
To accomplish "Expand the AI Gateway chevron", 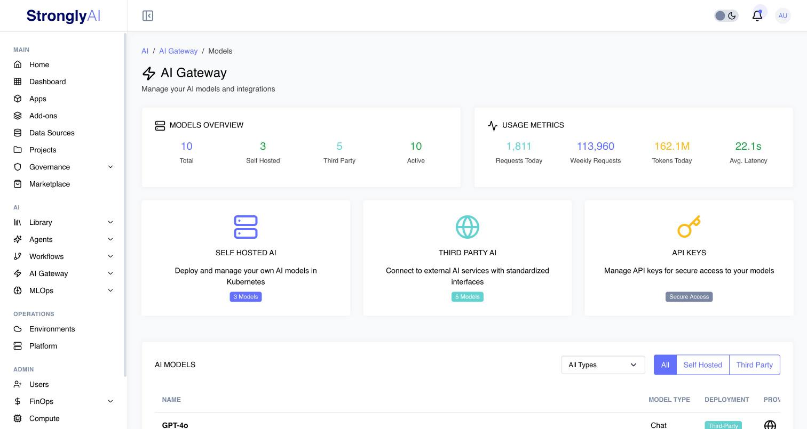I will coord(110,273).
